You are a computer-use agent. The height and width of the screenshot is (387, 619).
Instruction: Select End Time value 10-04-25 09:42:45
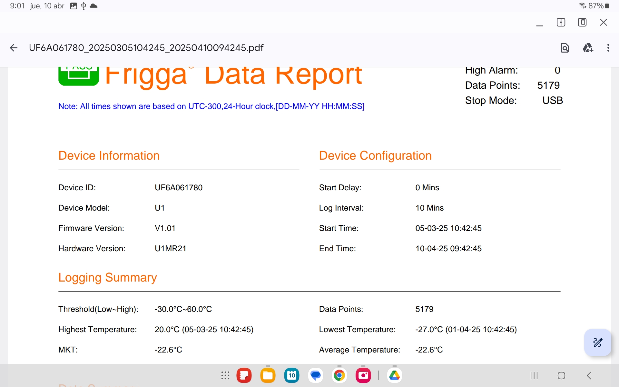point(448,249)
